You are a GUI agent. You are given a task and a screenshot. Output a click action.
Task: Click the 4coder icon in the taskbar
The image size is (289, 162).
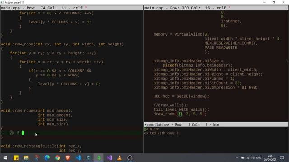[99, 158]
